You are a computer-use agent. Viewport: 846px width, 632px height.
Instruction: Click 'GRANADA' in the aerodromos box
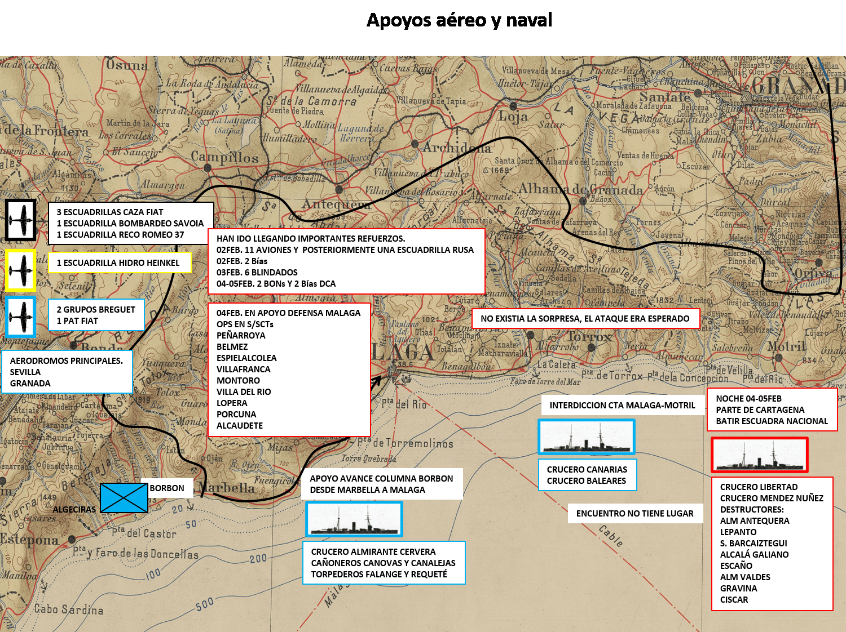click(30, 384)
